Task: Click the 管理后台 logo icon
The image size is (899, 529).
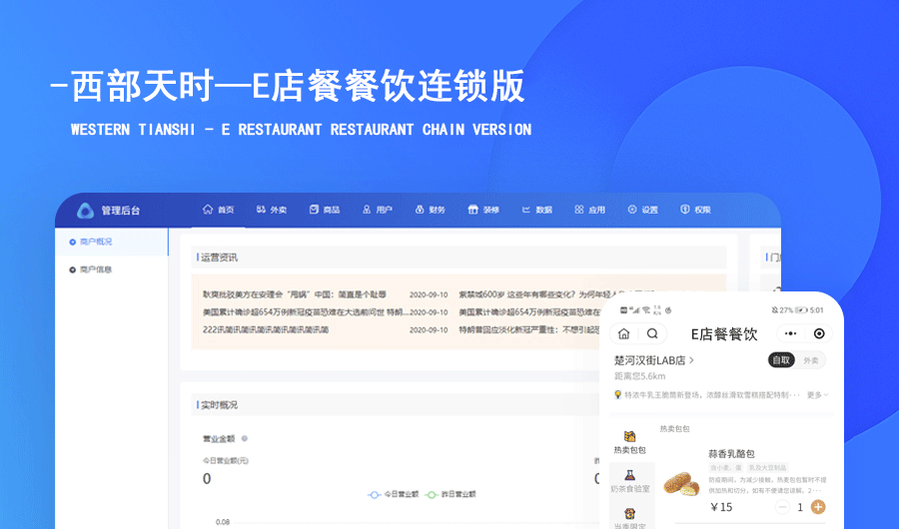Action: (86, 211)
